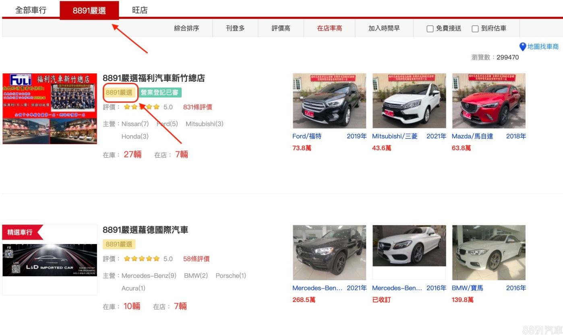Viewport: 563px width, 335px height.
Task: Open the 8891嚴選蘿德國際汽車 dealer title
Action: pyautogui.click(x=145, y=230)
